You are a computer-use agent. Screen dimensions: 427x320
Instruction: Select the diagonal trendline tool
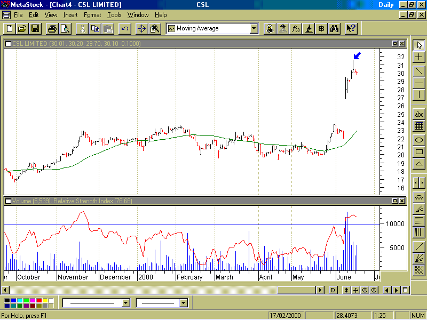(419, 71)
